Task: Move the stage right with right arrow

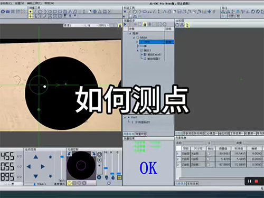Action: [43, 166]
